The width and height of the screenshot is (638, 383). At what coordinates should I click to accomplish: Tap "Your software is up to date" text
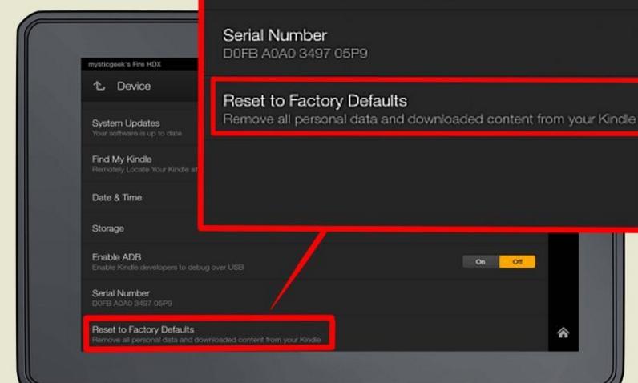coord(137,133)
